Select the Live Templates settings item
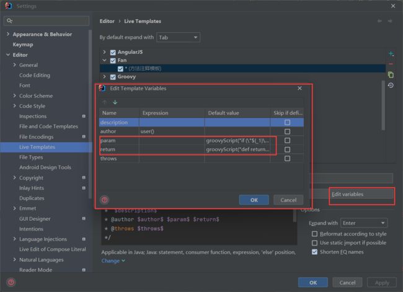This screenshot has height=292, width=403. (46, 147)
